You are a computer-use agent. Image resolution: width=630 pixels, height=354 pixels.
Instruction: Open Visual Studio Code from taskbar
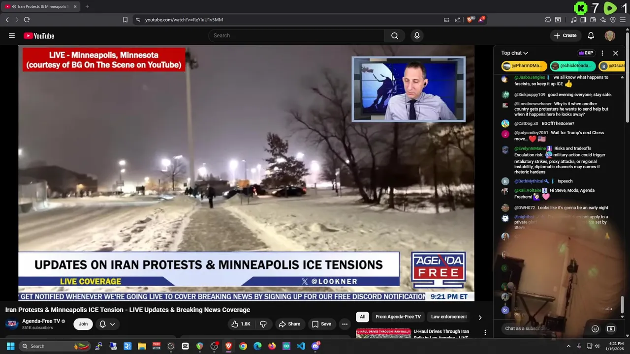[x=301, y=346]
